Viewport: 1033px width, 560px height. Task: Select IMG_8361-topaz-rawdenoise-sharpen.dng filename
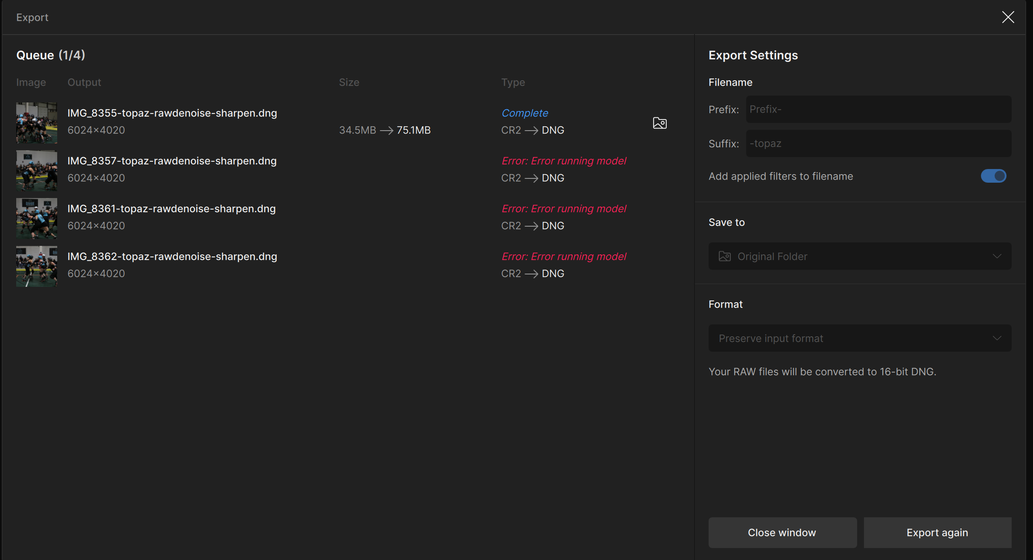tap(172, 209)
